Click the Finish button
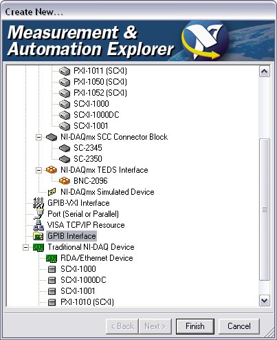 point(195,326)
